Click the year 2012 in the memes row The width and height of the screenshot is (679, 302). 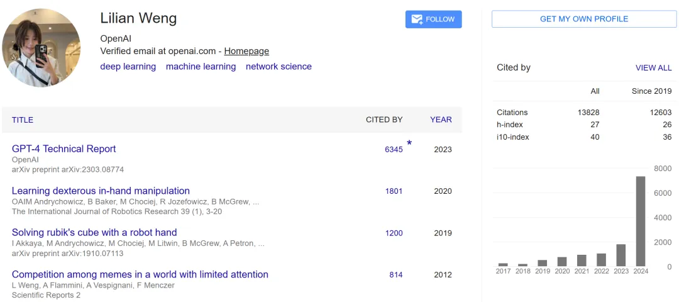coord(443,275)
